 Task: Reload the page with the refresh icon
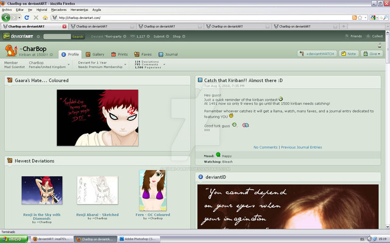tap(27, 18)
